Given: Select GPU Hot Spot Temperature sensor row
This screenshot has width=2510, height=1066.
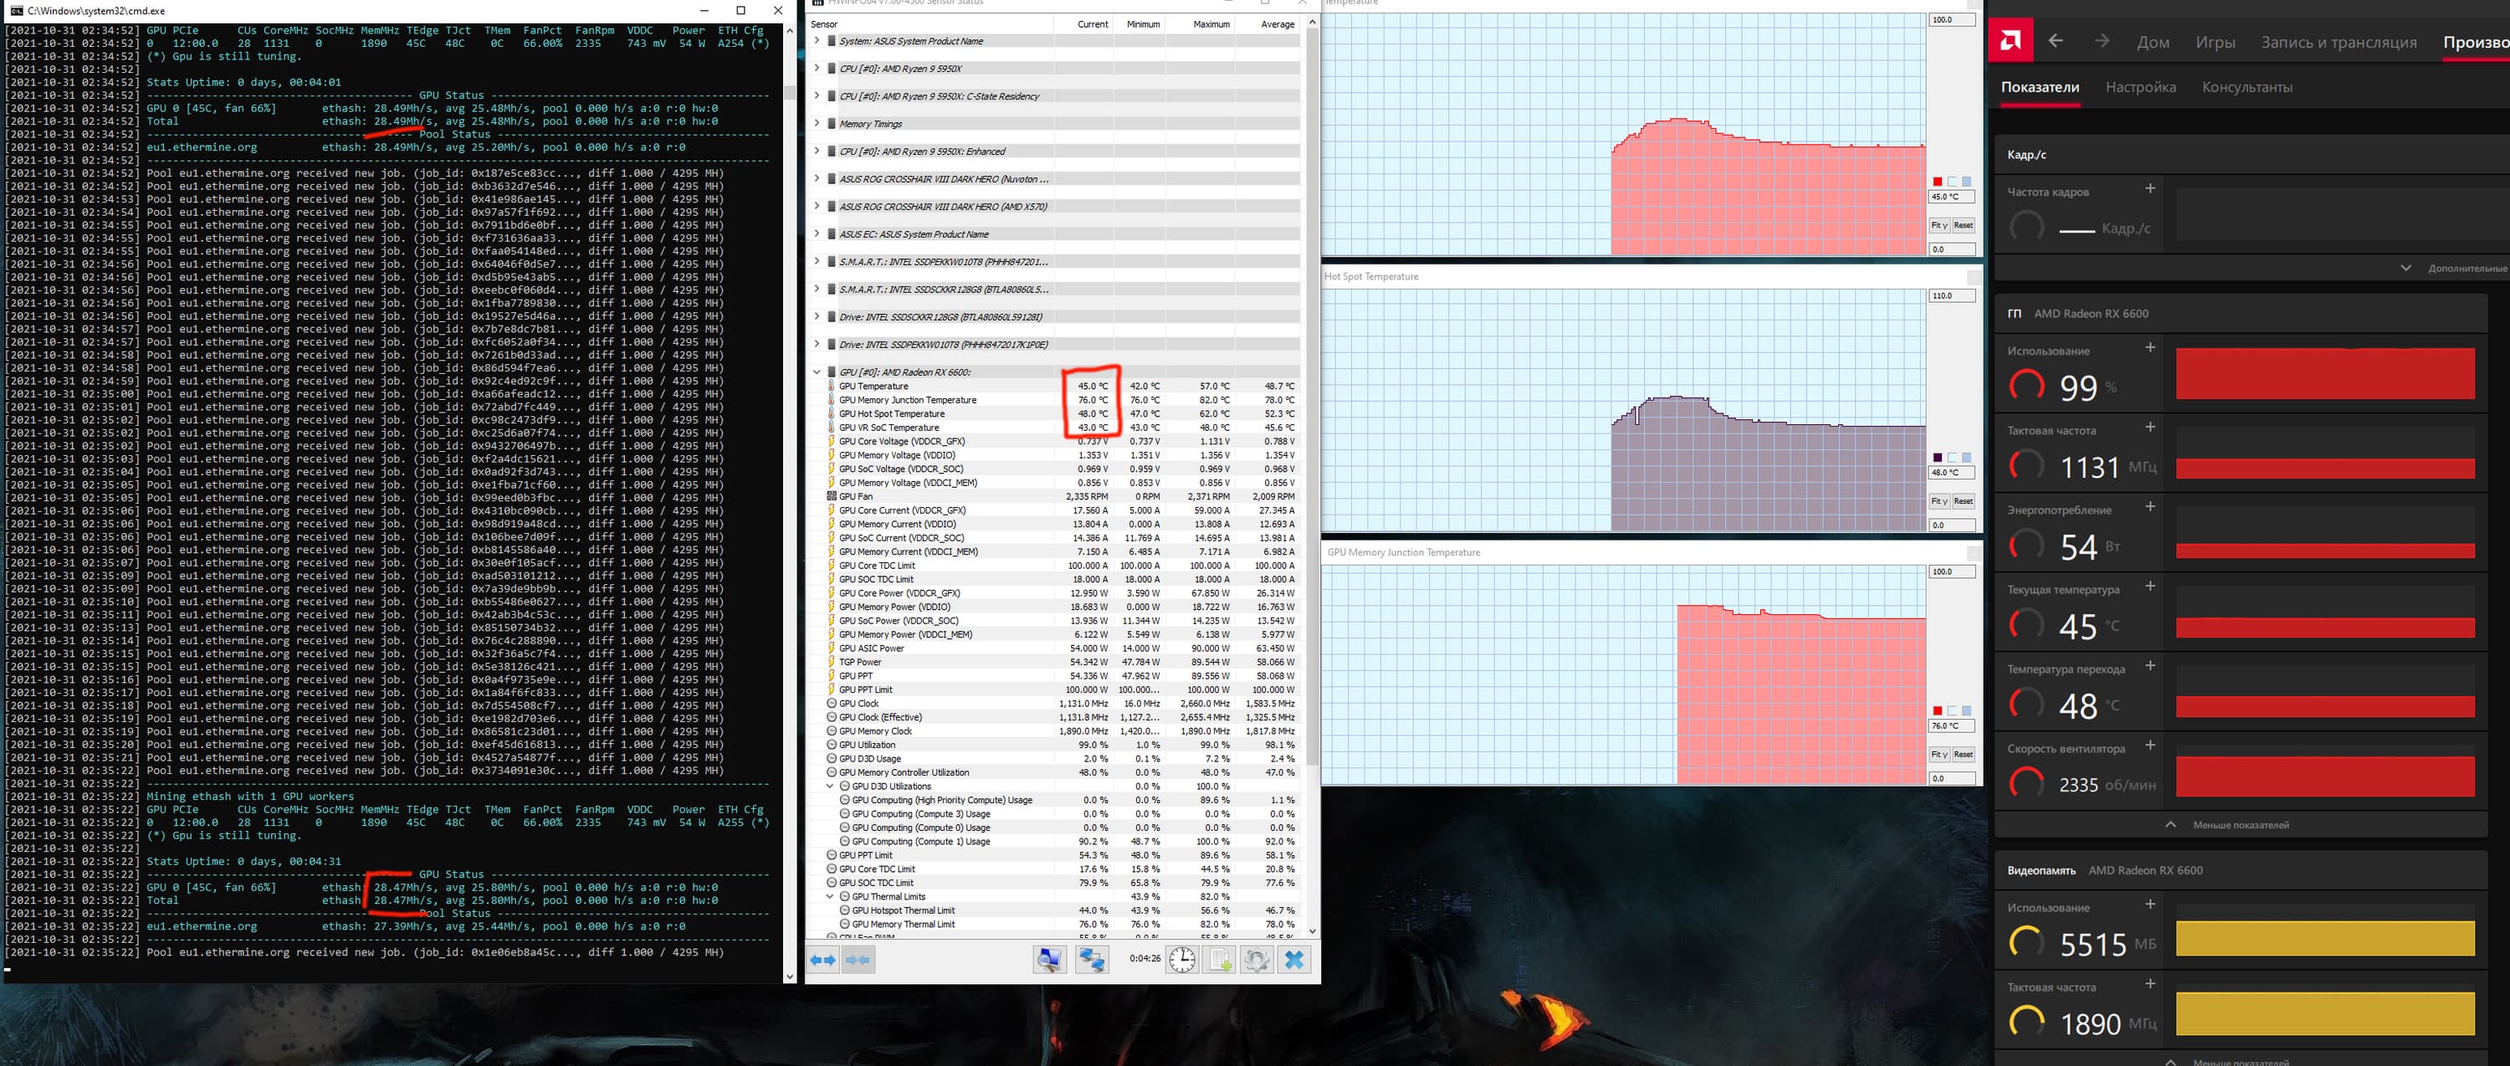Looking at the screenshot, I should click(892, 414).
